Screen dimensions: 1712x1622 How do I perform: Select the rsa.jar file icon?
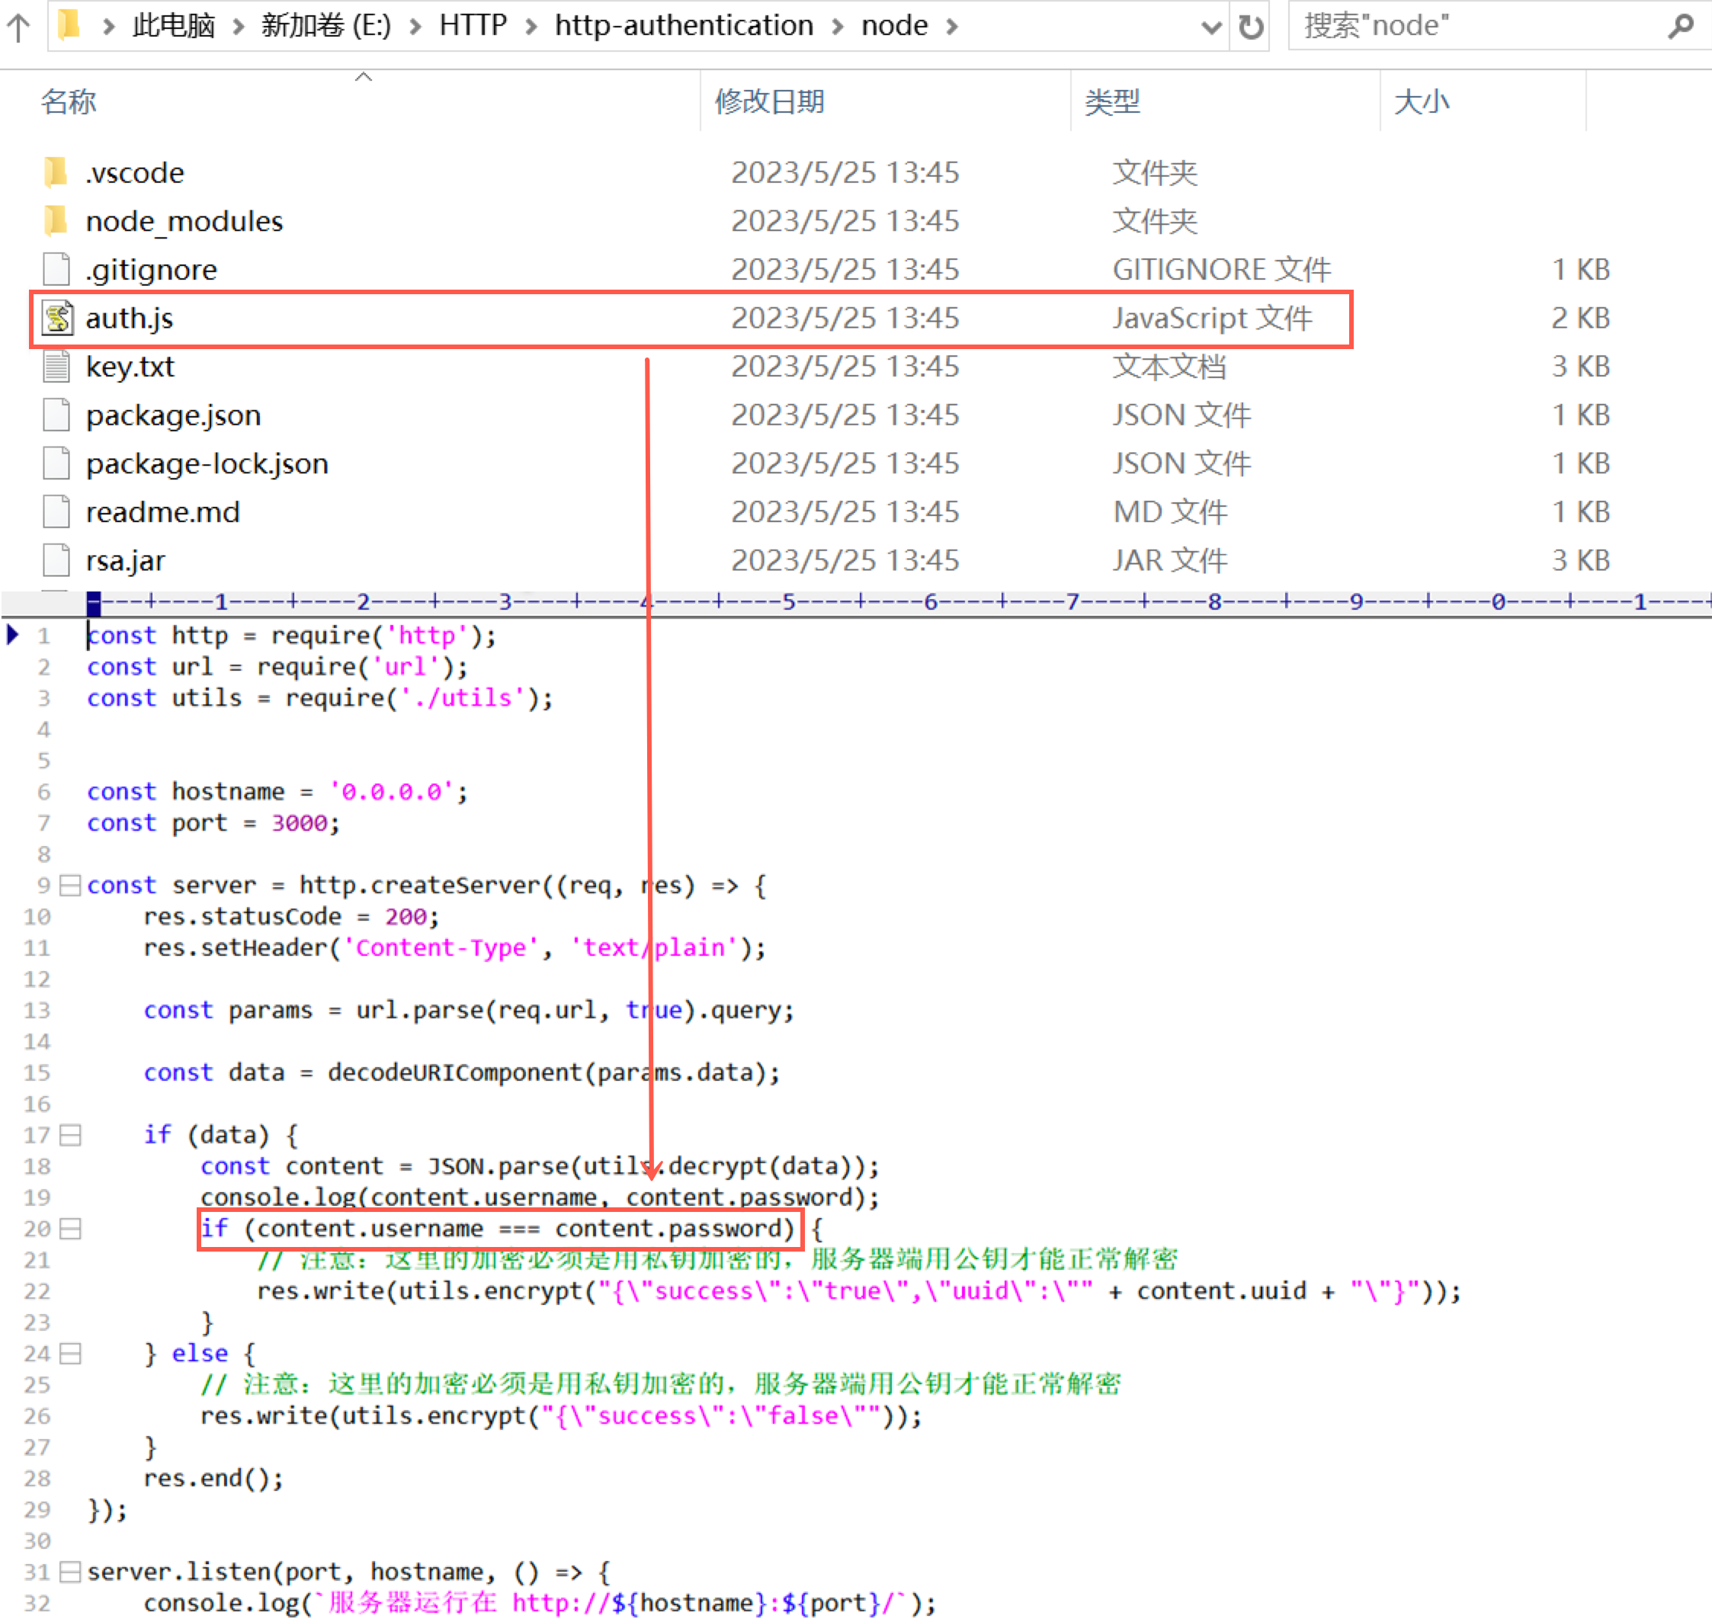pyautogui.click(x=56, y=560)
